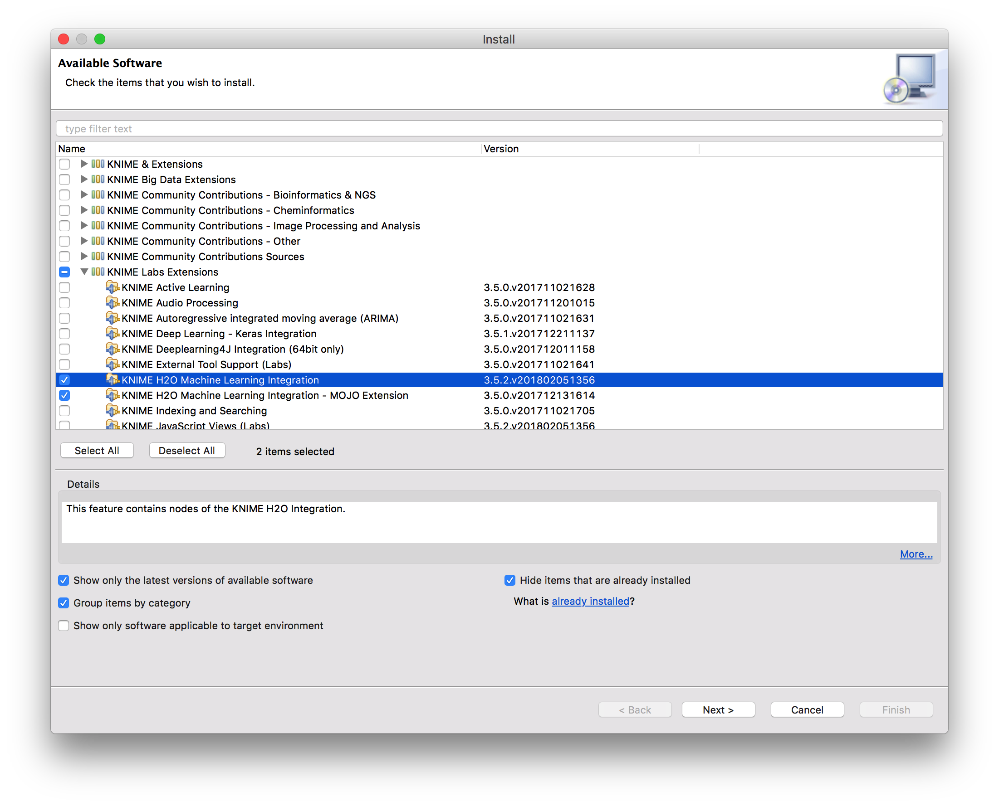The image size is (999, 806).
Task: Uncheck the H2O MOJO Extension checkbox
Action: pos(64,396)
